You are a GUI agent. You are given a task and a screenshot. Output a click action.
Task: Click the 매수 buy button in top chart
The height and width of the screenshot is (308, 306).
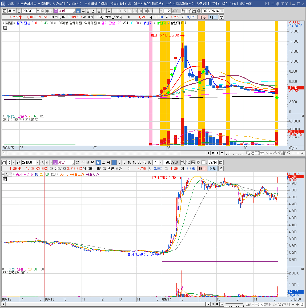(203, 17)
